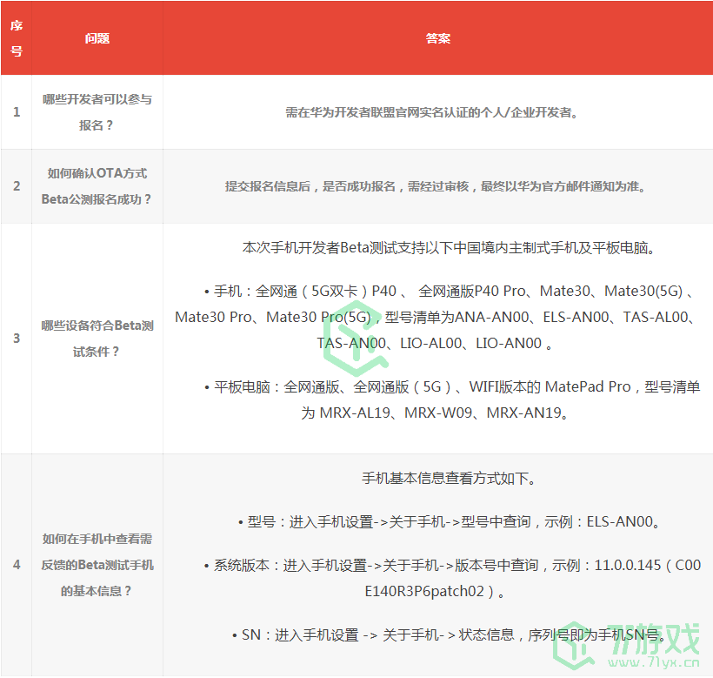Click row number 3 cell
This screenshot has width=713, height=678.
tap(16, 339)
